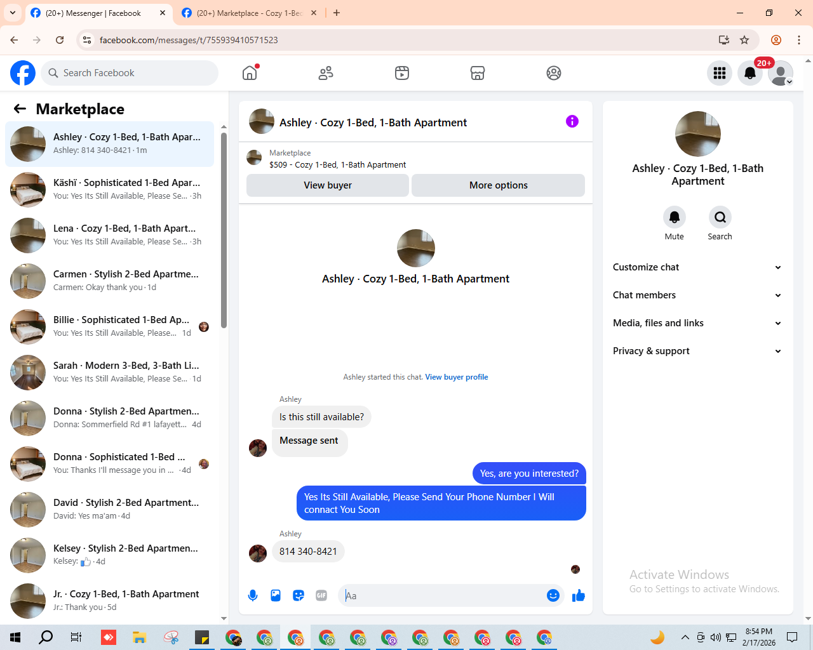Open Donna Sophisticated 1-Bed conversation
Viewport: 813px width, 650px height.
click(x=109, y=464)
